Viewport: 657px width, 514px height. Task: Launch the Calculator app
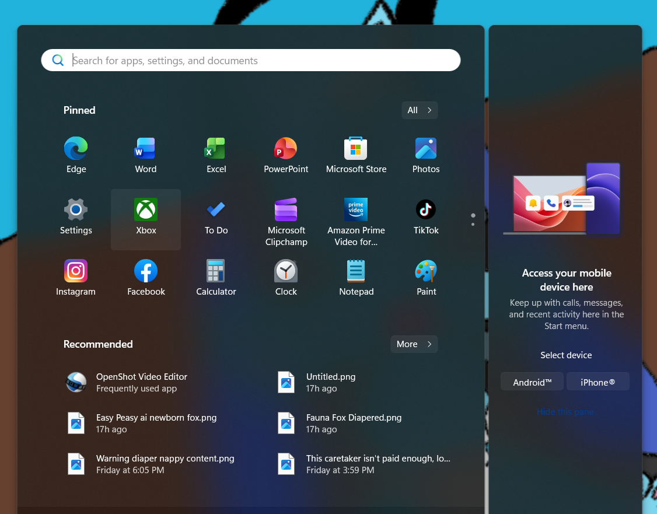[216, 271]
